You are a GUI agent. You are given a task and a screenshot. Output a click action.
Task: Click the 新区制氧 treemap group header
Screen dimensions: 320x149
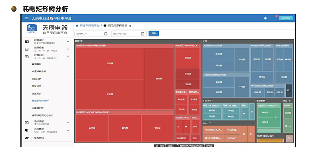click(x=269, y=101)
